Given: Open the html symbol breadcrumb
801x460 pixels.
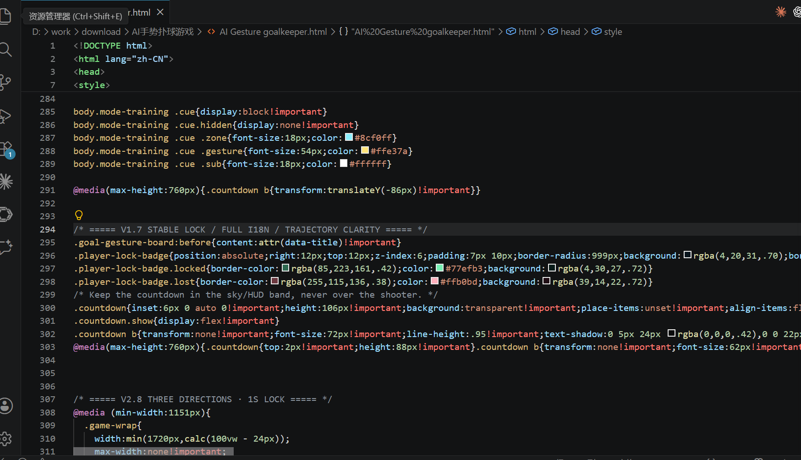Looking at the screenshot, I should (x=527, y=32).
